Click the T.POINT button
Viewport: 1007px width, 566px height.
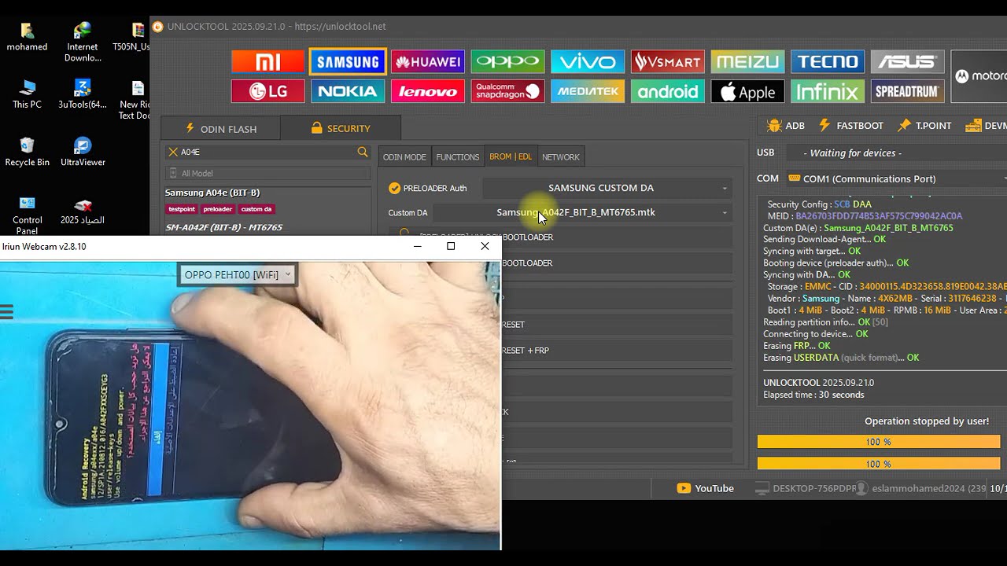(925, 125)
